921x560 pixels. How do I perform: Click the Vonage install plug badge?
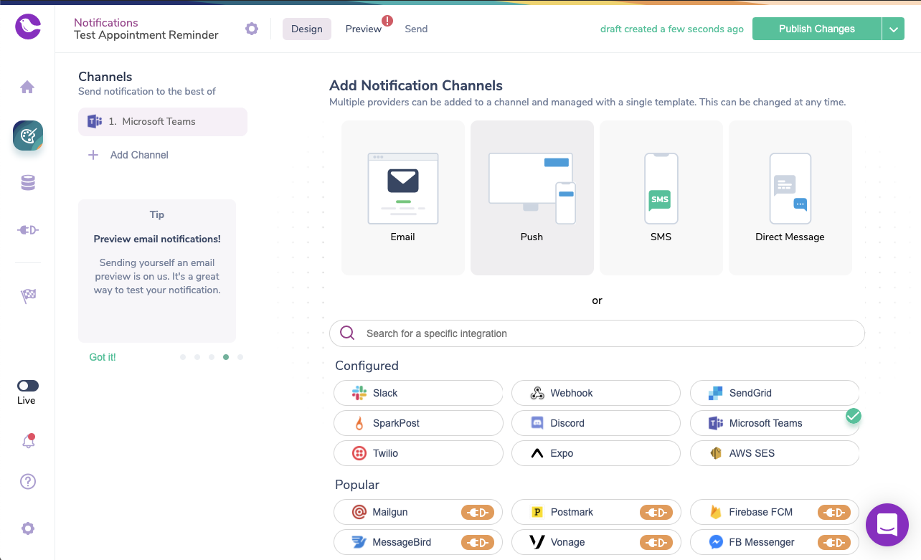click(656, 543)
